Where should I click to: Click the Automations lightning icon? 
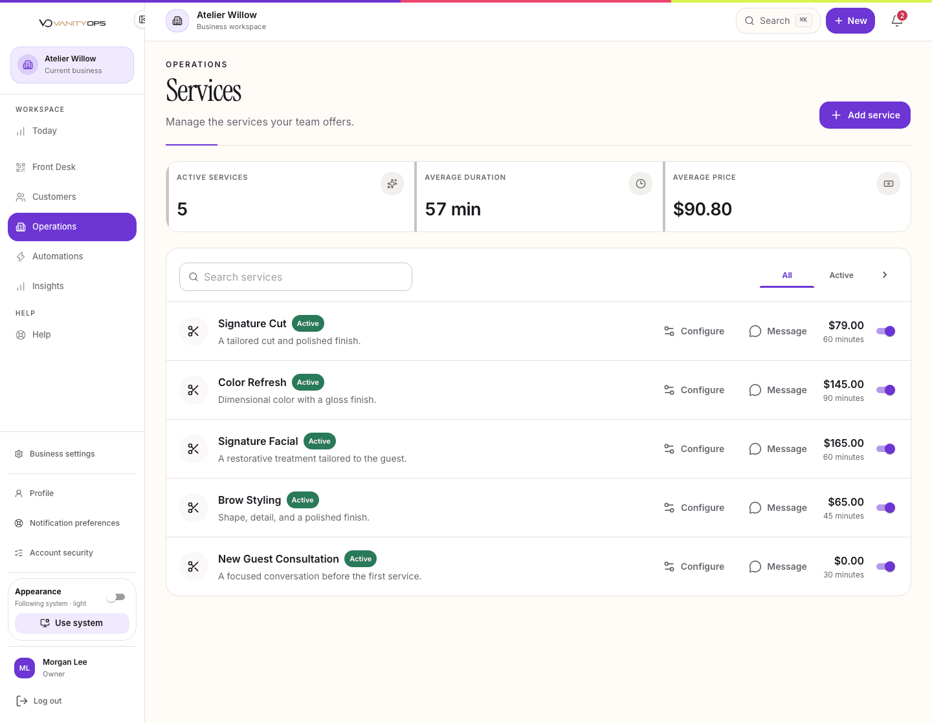[x=21, y=257]
